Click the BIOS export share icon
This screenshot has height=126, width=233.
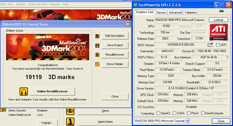coord(210,45)
